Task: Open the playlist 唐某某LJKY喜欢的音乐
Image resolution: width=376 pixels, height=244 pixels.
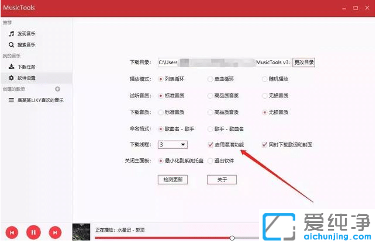Action: pos(36,100)
